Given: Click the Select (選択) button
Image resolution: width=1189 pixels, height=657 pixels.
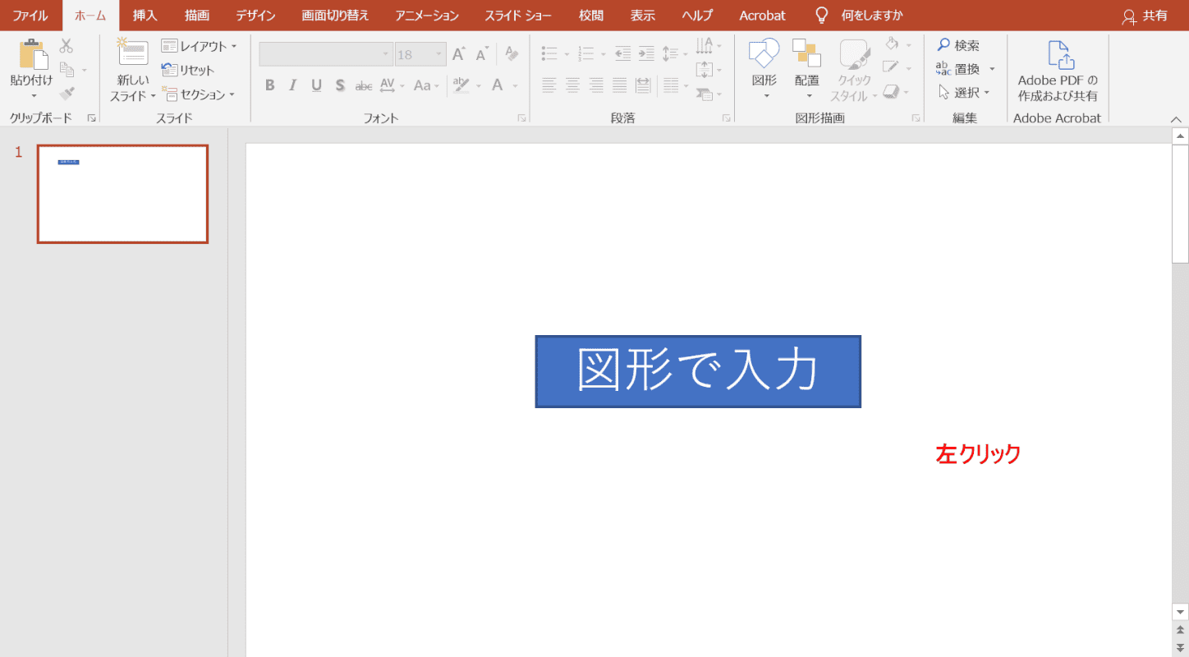Looking at the screenshot, I should [964, 93].
